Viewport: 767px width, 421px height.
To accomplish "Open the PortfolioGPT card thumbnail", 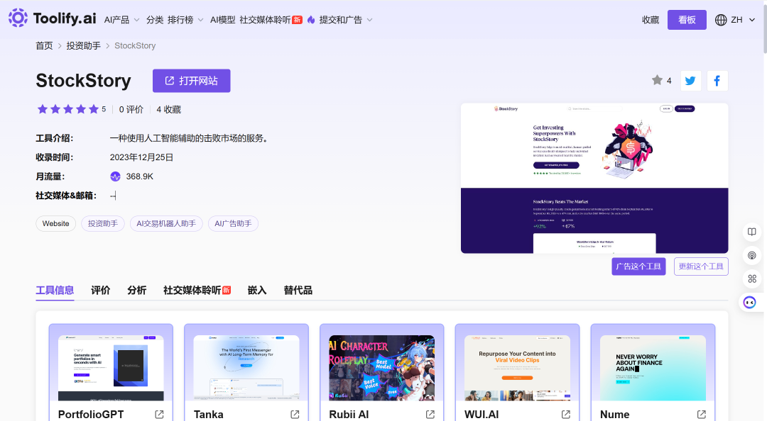I will pos(111,368).
